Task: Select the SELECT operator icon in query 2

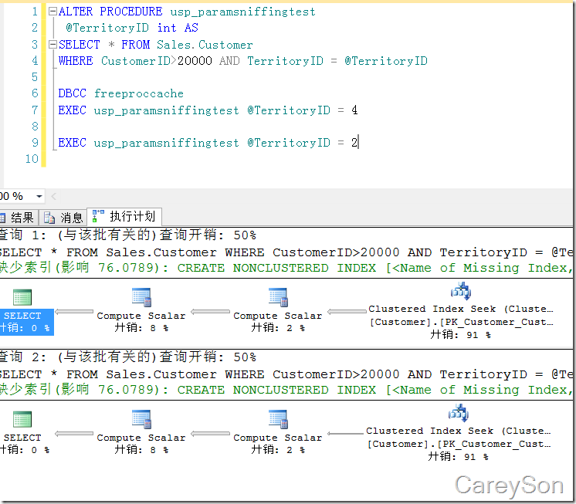Action: point(22,420)
